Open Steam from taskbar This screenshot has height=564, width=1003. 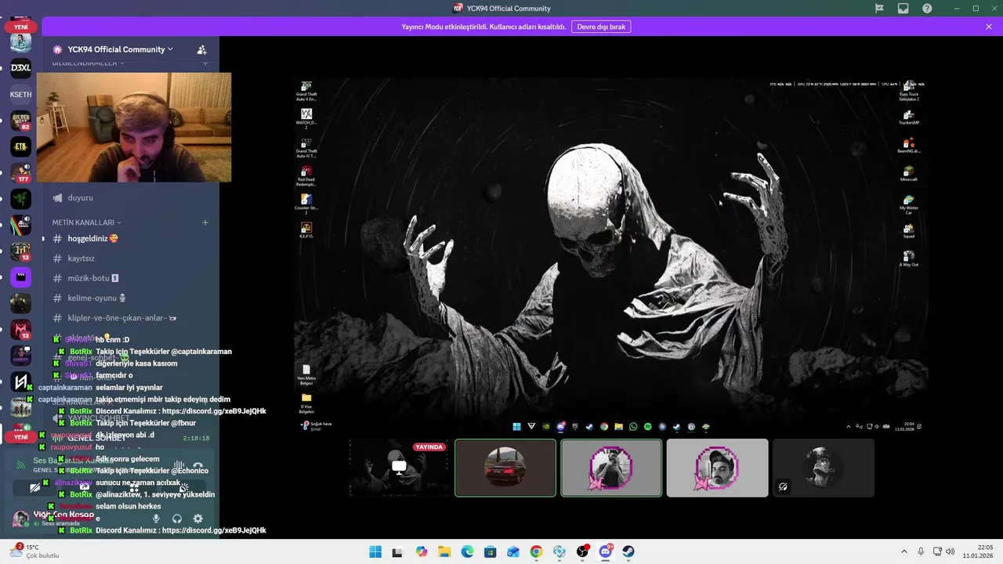click(x=628, y=551)
